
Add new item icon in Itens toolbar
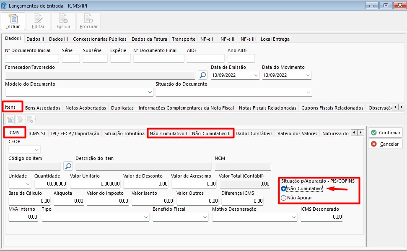coord(10,120)
